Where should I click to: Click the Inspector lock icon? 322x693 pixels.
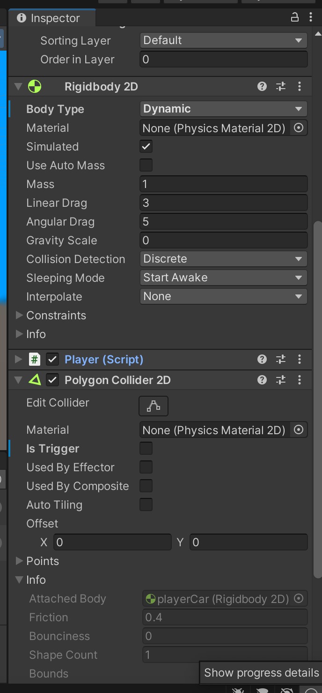[x=294, y=17]
